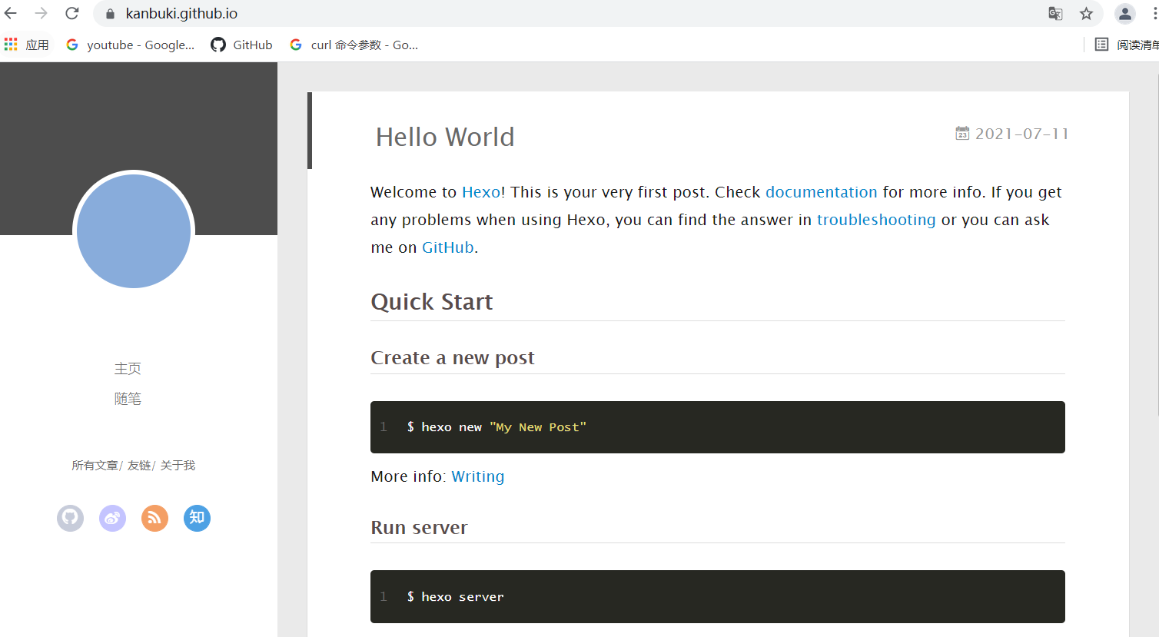Open the youtube - Google bookmark
Image resolution: width=1159 pixels, height=637 pixels.
pos(131,45)
